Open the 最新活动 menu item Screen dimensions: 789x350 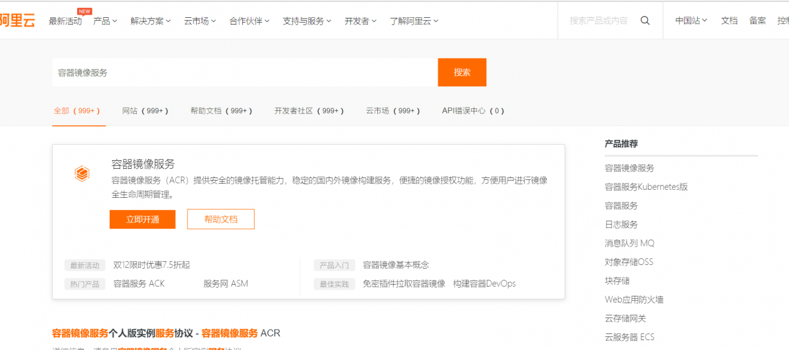(65, 21)
